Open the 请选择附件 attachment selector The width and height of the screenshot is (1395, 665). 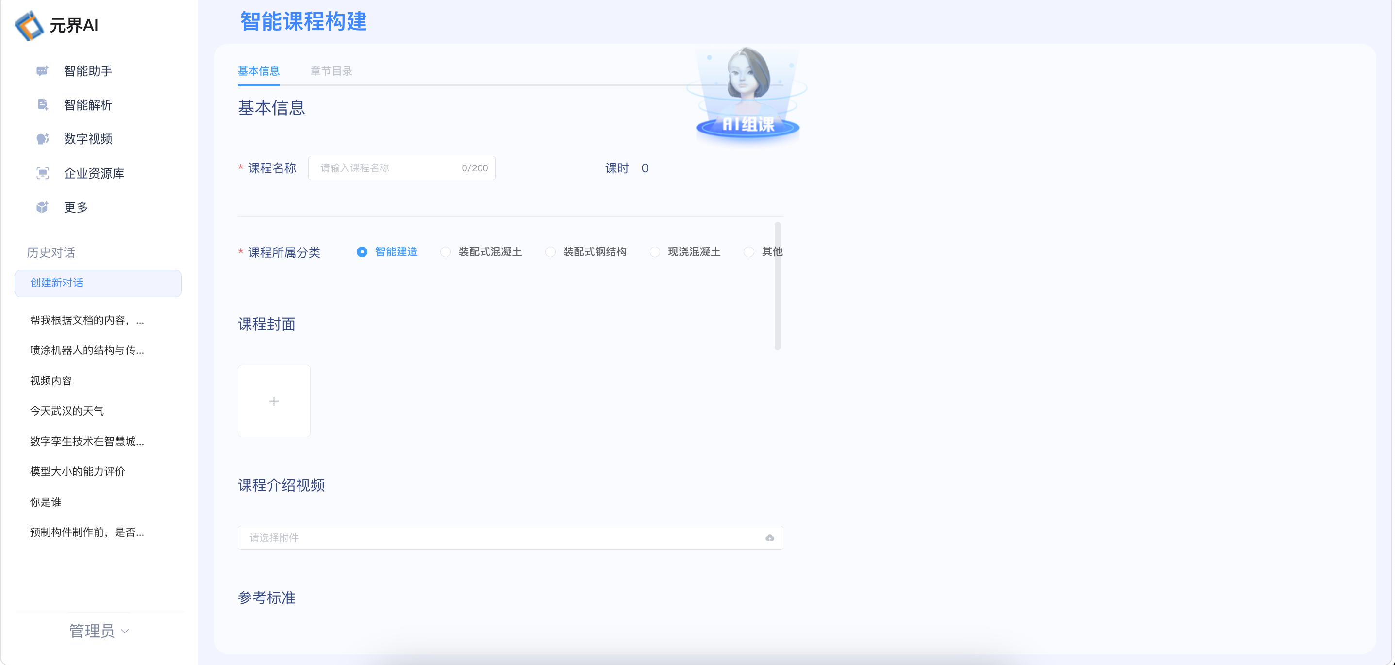pos(498,538)
